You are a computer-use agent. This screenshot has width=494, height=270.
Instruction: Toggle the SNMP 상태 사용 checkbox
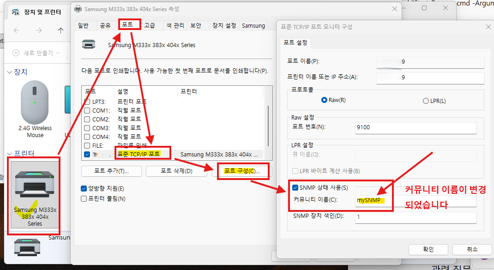[x=295, y=188]
